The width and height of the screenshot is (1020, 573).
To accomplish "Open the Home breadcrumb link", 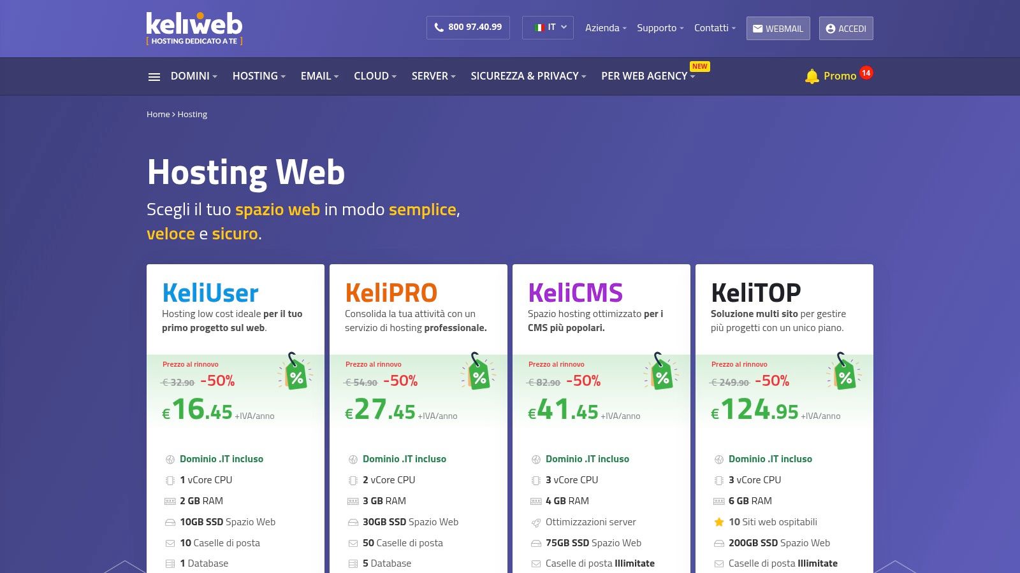I will coord(157,114).
